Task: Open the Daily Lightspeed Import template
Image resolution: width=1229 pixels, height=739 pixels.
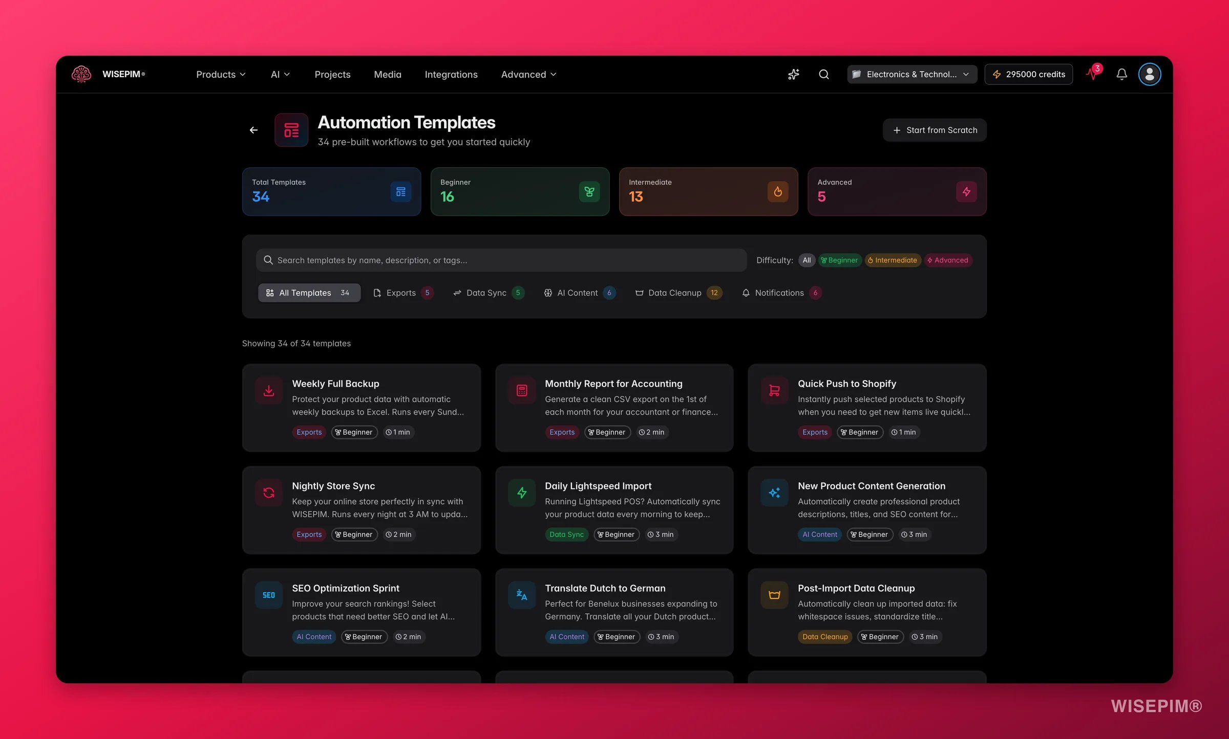Action: point(614,510)
